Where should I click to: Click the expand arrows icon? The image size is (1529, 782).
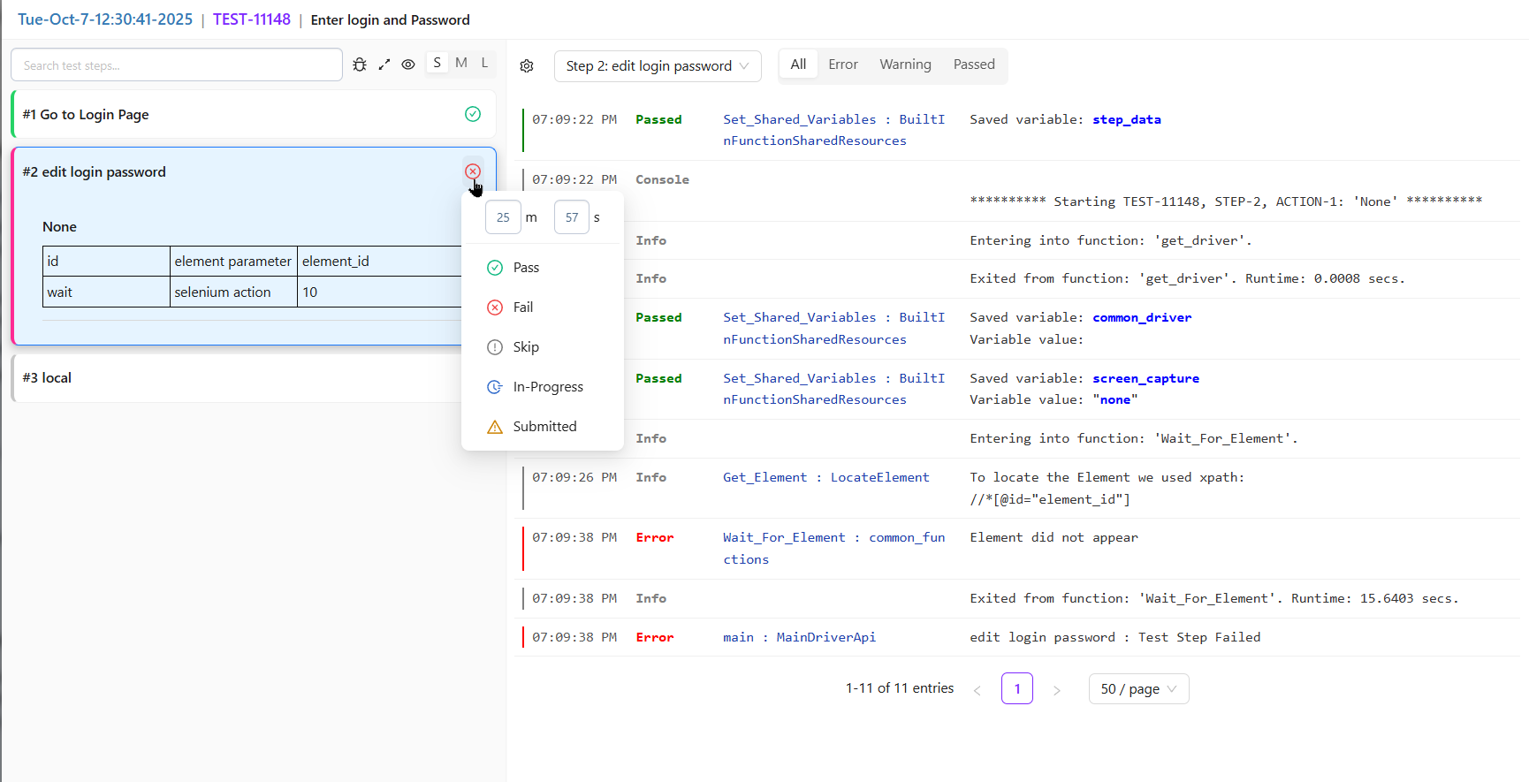(384, 65)
